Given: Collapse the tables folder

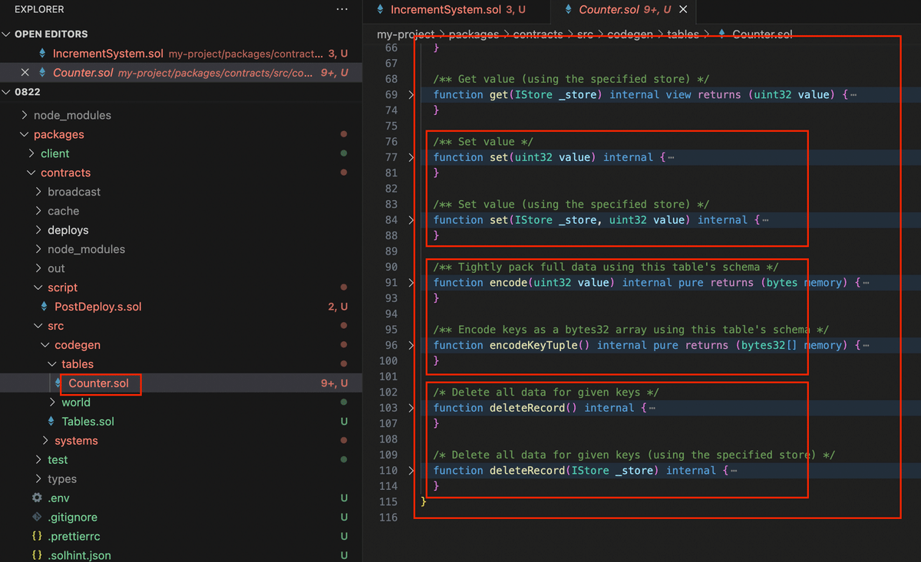Looking at the screenshot, I should [x=52, y=364].
